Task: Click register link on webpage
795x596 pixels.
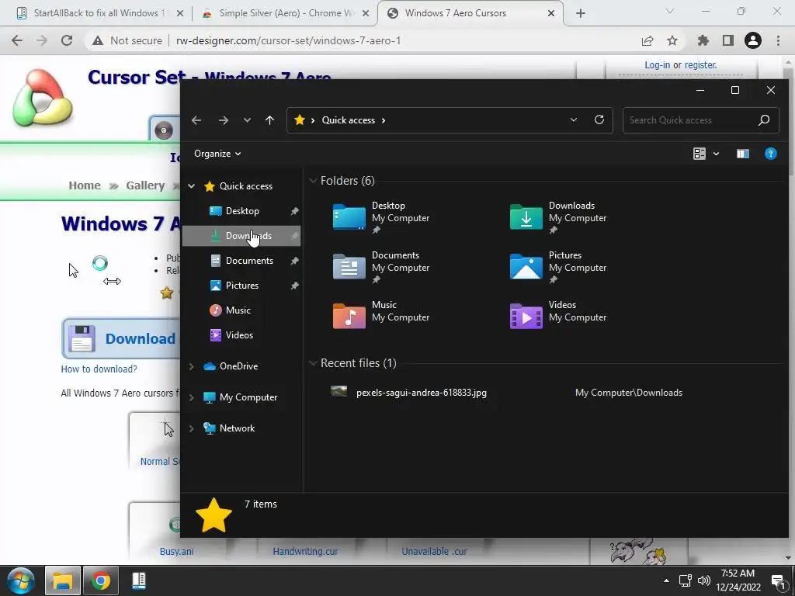Action: 701,65
